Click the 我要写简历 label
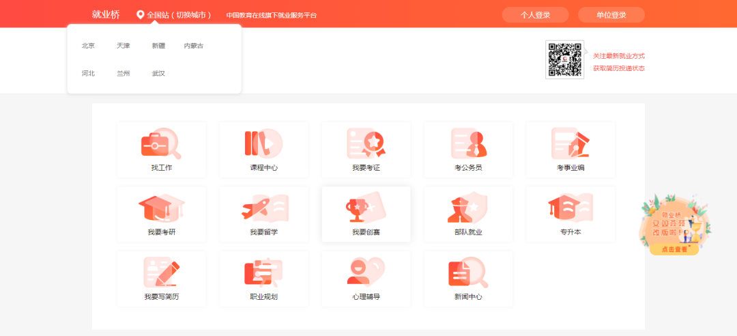This screenshot has width=737, height=336. pyautogui.click(x=162, y=297)
